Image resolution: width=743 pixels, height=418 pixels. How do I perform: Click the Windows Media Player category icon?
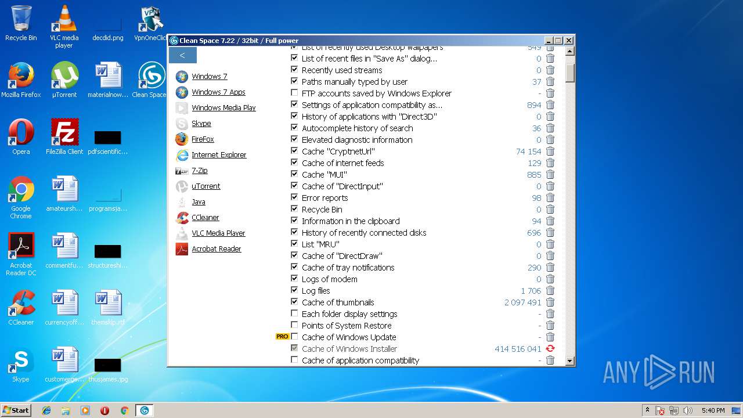(x=182, y=108)
